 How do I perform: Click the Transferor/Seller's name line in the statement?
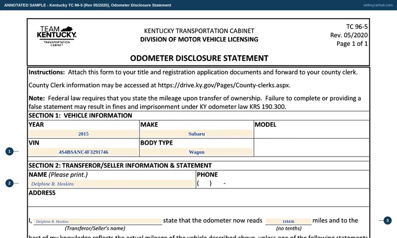(x=98, y=222)
